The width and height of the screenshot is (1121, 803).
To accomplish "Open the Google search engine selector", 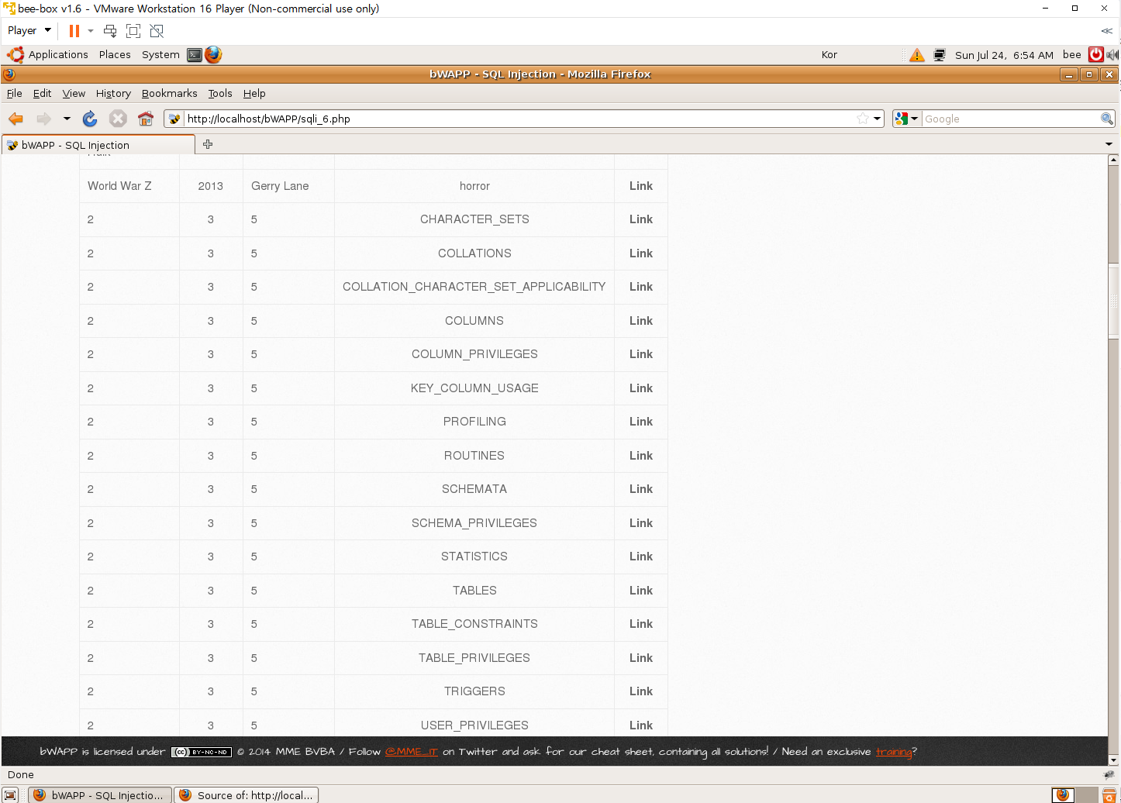I will 905,119.
